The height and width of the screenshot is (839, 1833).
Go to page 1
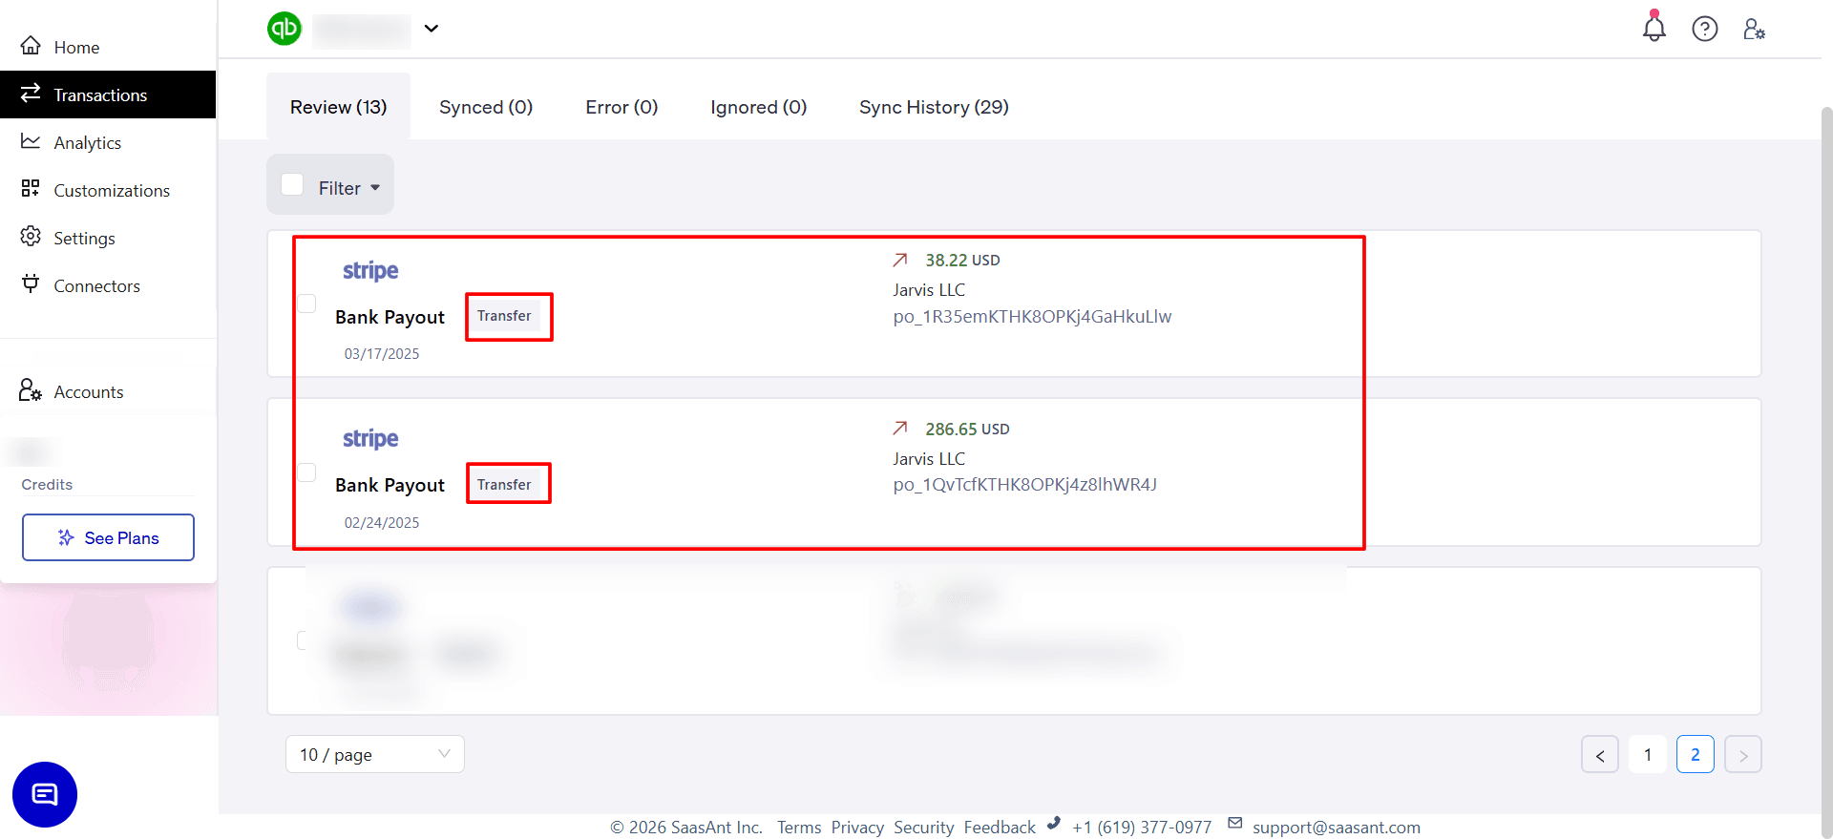[x=1648, y=754]
